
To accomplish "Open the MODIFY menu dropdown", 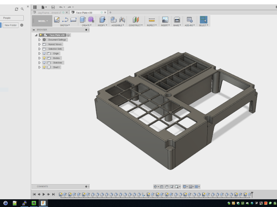I will 103,25.
